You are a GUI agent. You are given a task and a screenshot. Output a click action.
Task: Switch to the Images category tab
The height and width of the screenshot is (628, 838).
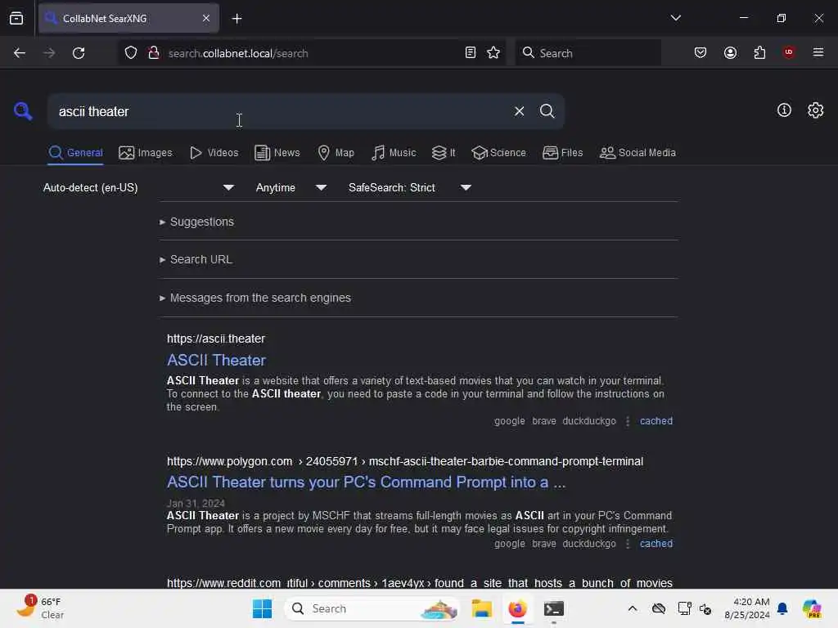tap(146, 153)
